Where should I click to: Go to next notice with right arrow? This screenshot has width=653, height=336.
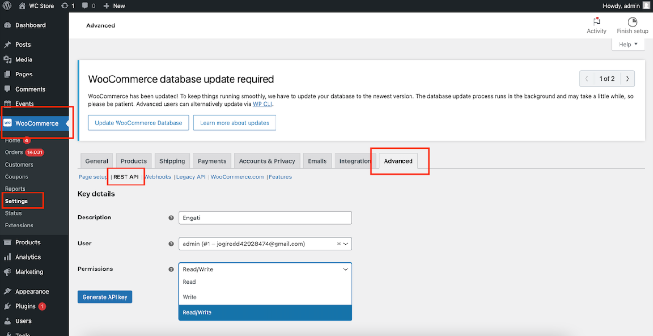click(x=627, y=79)
